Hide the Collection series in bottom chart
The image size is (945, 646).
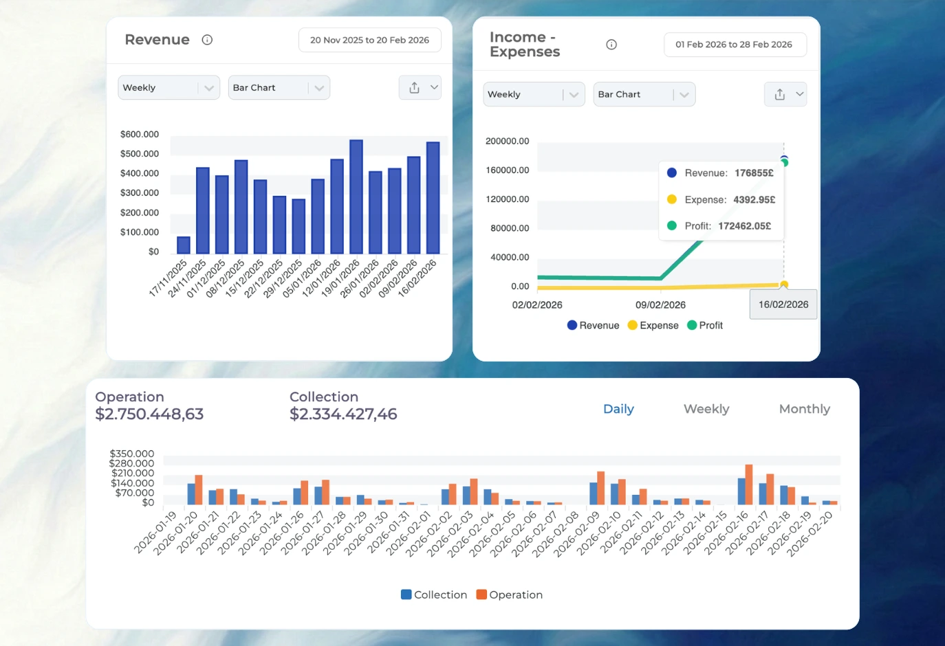tap(433, 594)
